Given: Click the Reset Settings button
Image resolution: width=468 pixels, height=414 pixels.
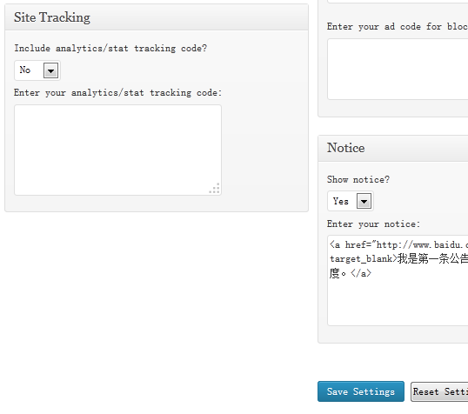Looking at the screenshot, I should pos(439,391).
